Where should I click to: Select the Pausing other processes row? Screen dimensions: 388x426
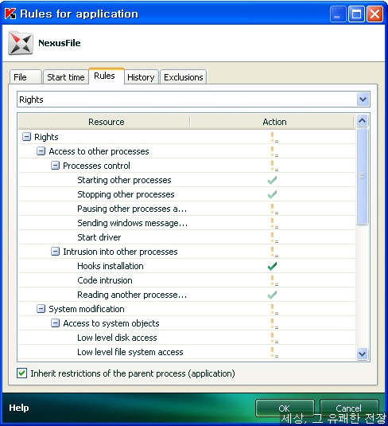(187, 209)
